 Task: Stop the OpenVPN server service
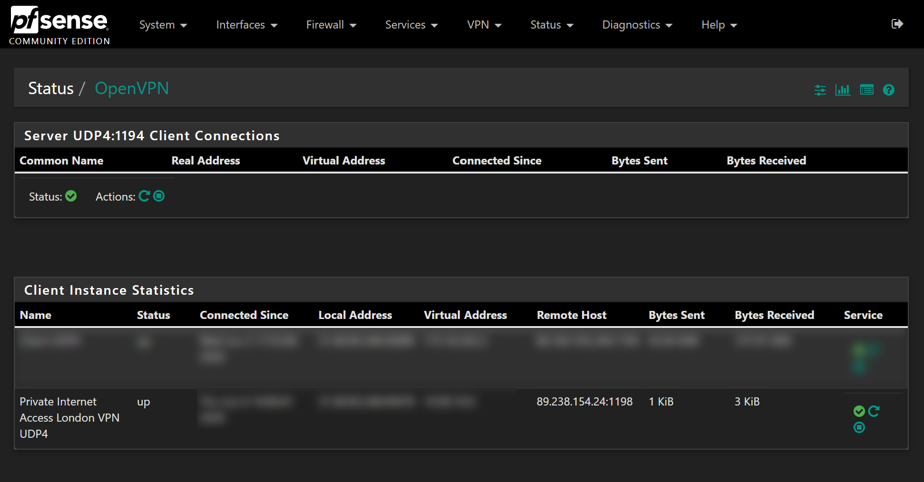tap(159, 196)
